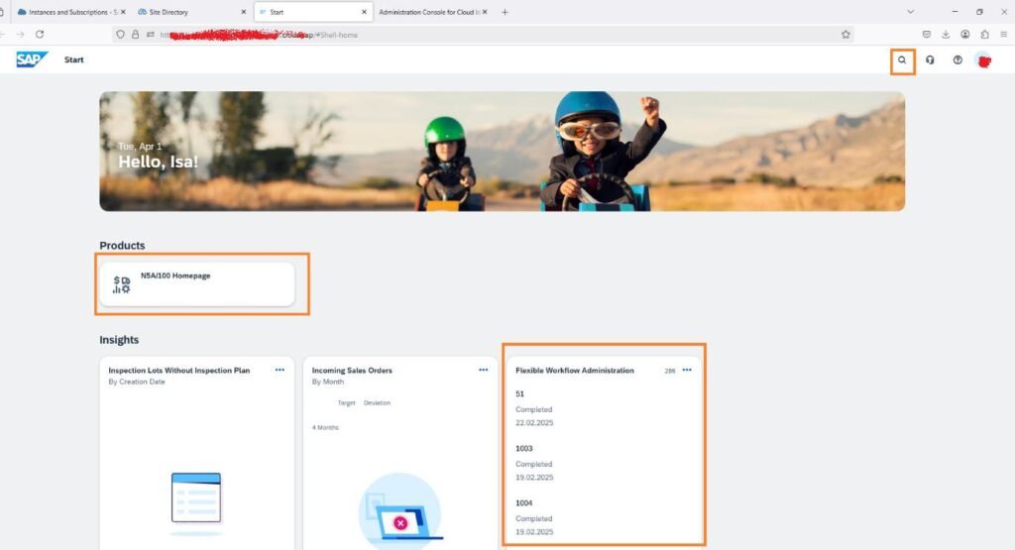Open the user profile avatar
Screen dimensions: 1015x550
[x=983, y=60]
